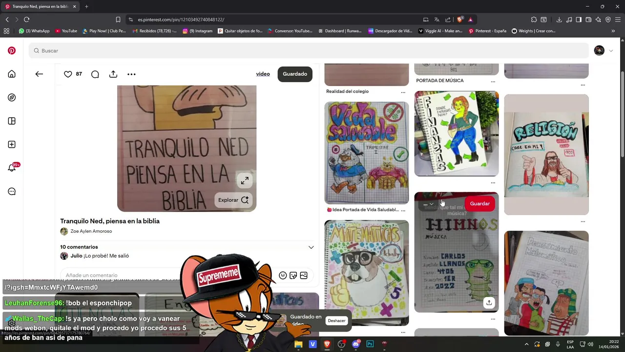Open the three-dot more options on pin
The height and width of the screenshot is (352, 625).
[x=131, y=74]
